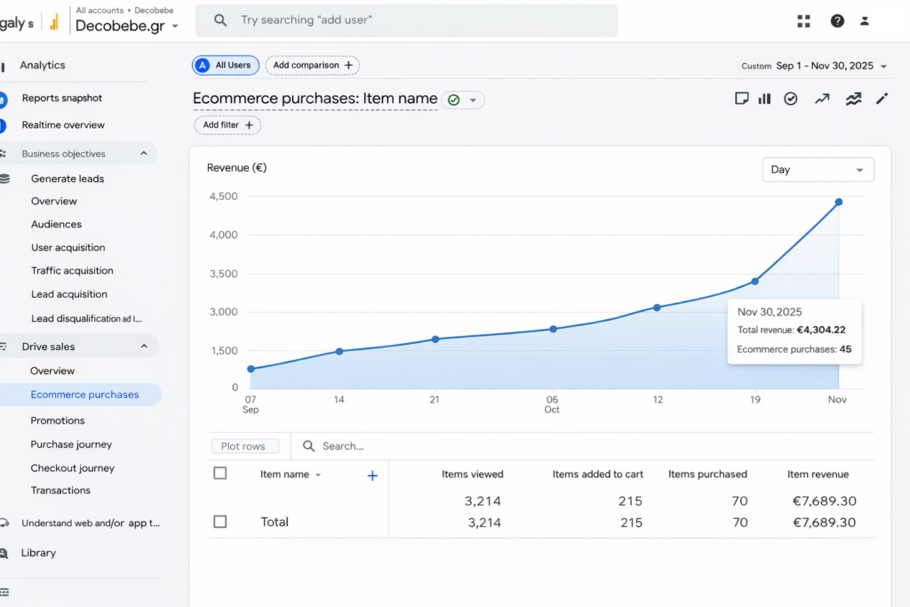Viewport: 910px width, 607px height.
Task: Click the search magnifier in the table toolbar
Action: click(x=308, y=445)
